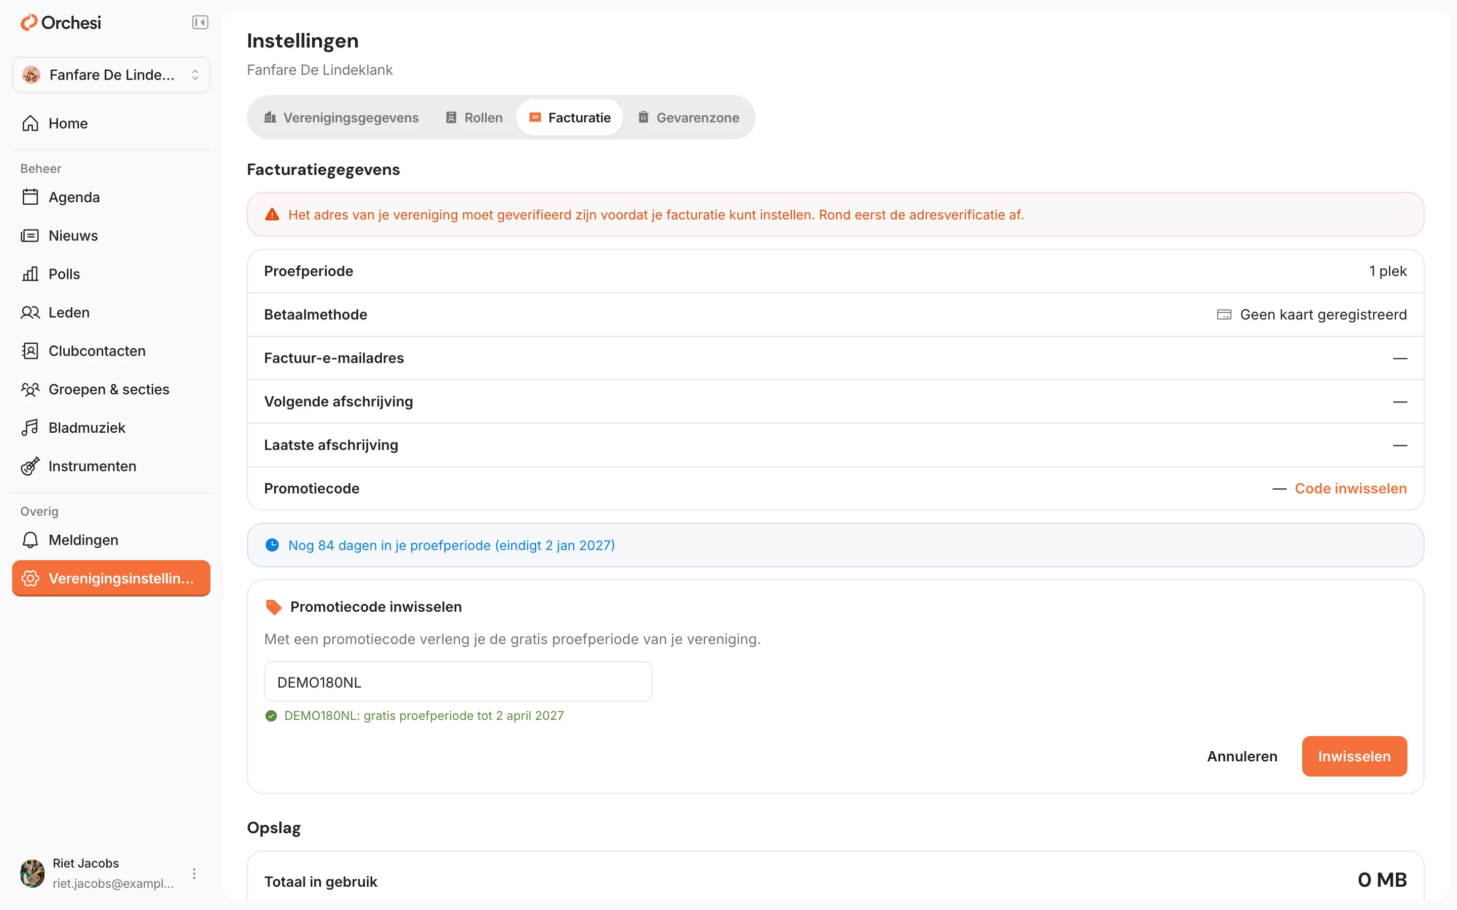
Task: Open the Home icon in sidebar
Action: pos(30,123)
